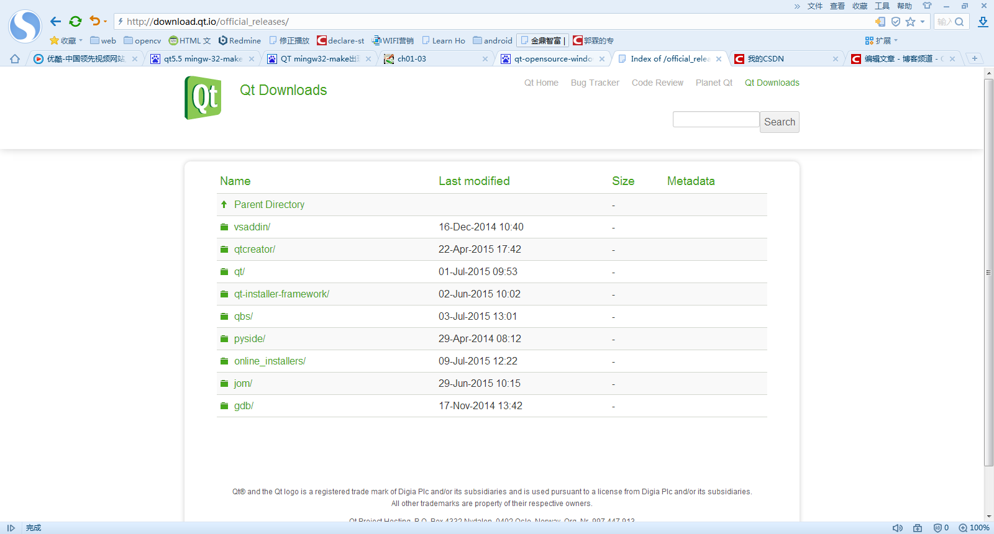Viewport: 994px width, 534px height.
Task: Open the 文件 menu
Action: coord(815,6)
